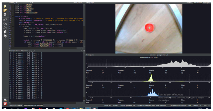The width and height of the screenshot is (213, 111).
Task: Place cursor on line 47 p0_pin.value()
Action: (35, 36)
